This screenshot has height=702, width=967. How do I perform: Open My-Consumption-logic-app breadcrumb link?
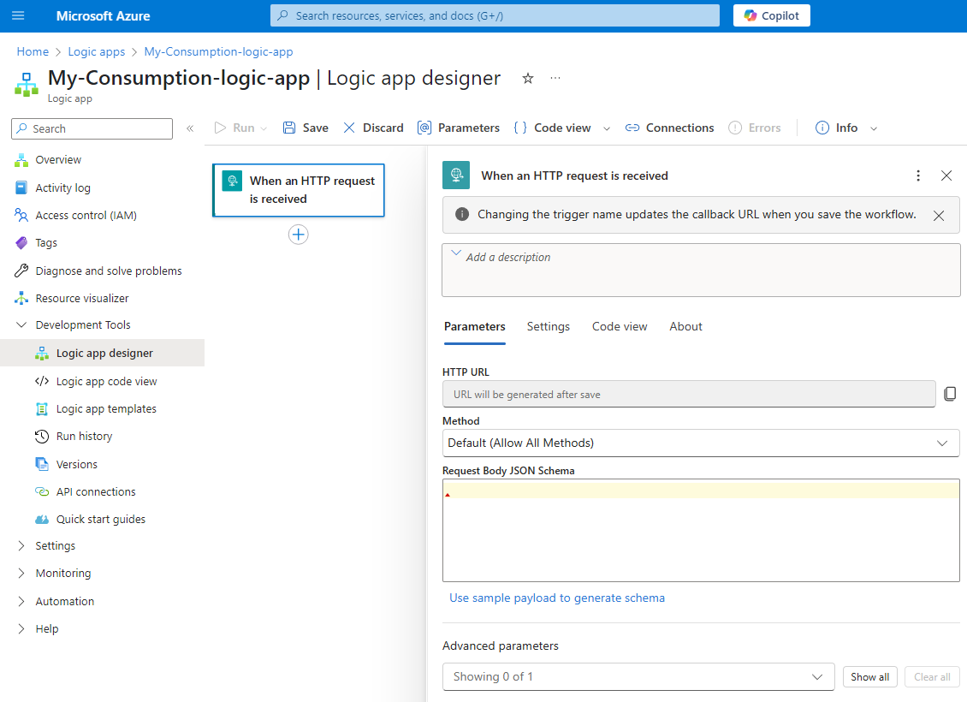218,52
